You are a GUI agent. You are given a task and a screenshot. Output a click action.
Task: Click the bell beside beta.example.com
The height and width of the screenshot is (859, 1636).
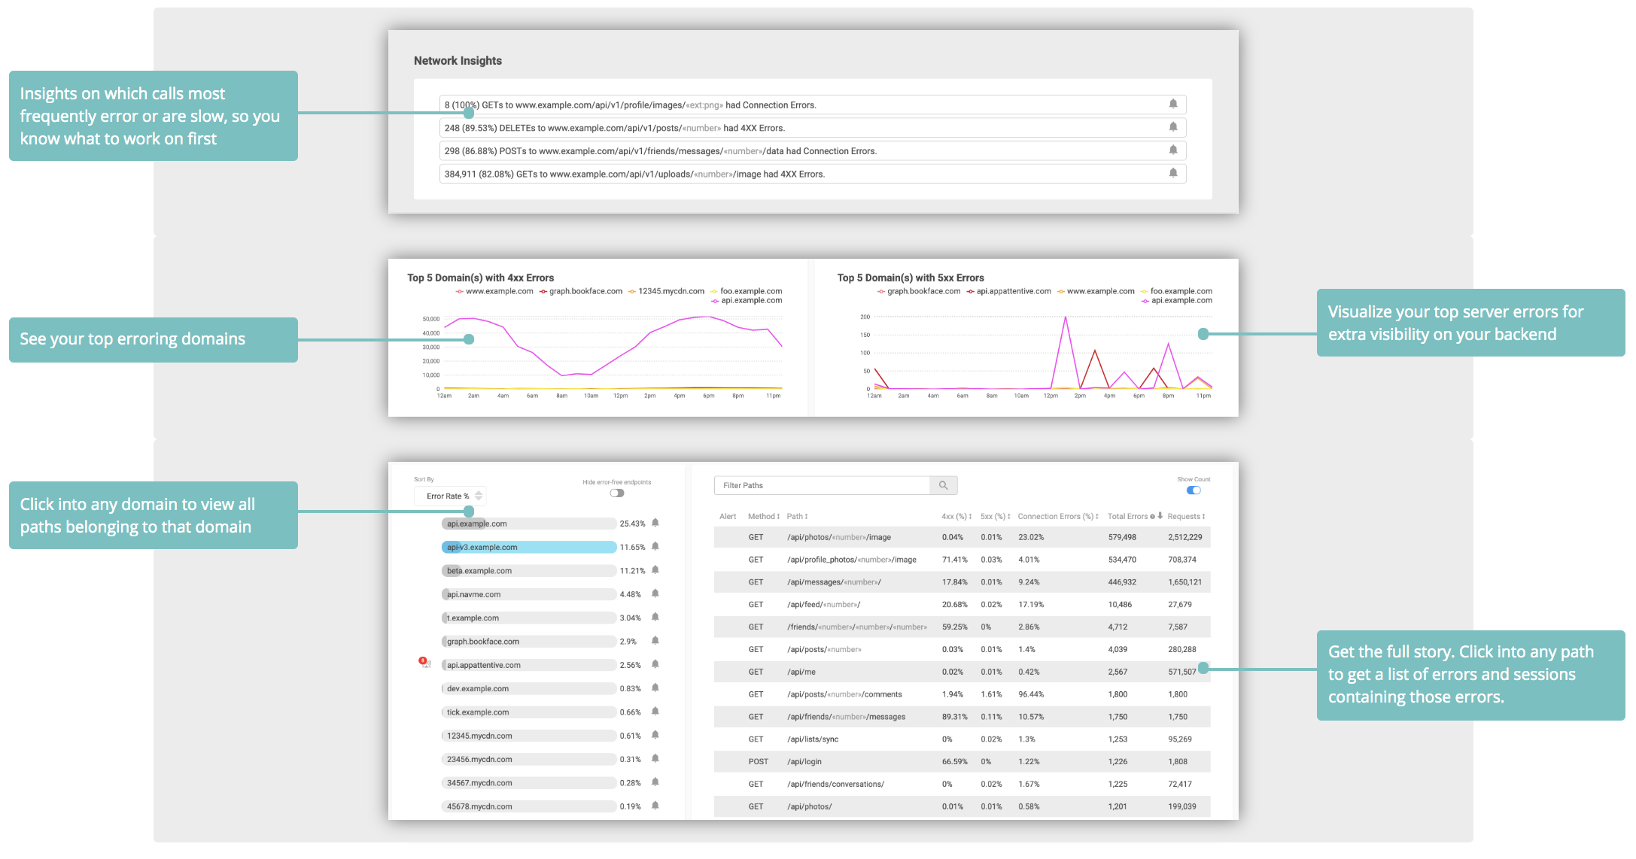(x=655, y=570)
